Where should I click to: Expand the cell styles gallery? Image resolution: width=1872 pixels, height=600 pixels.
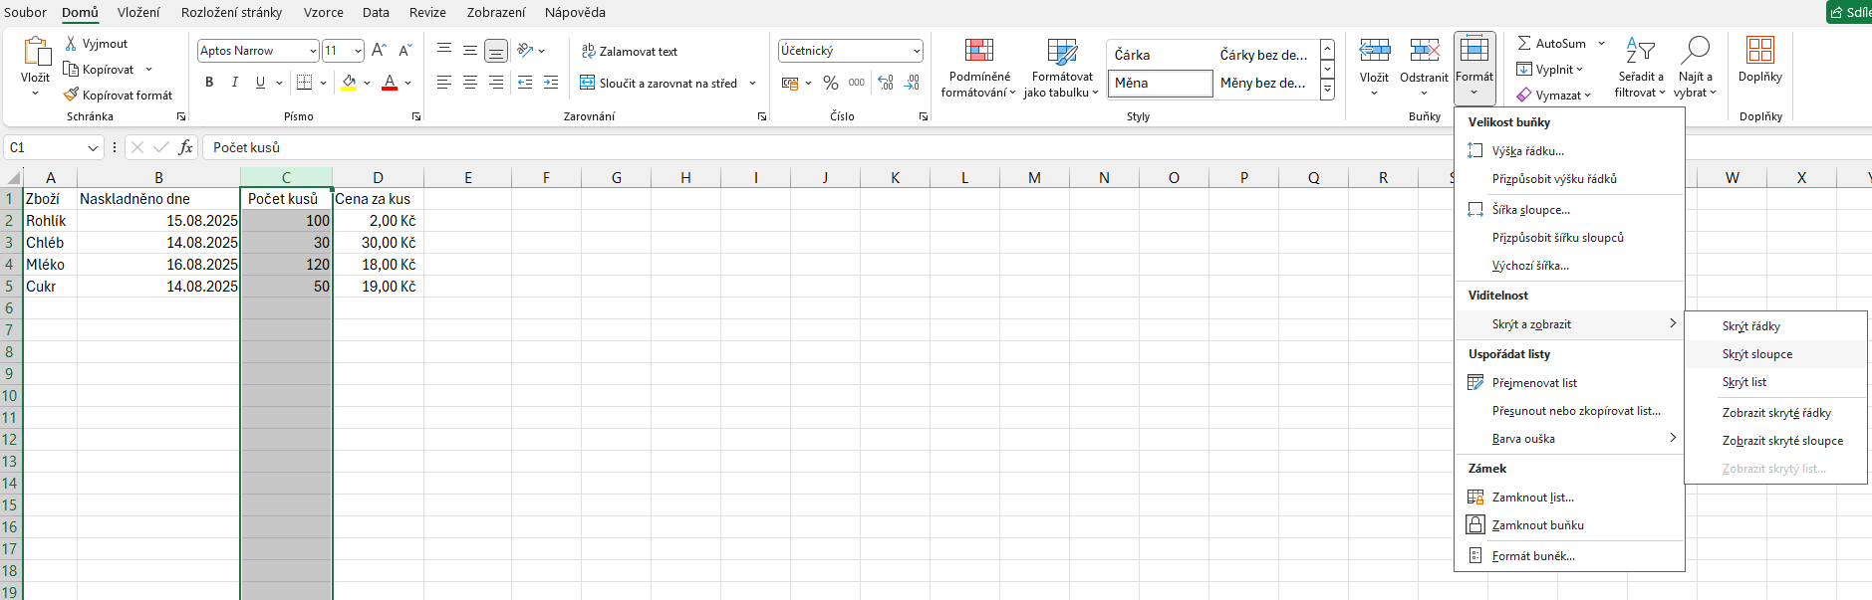pos(1327,91)
